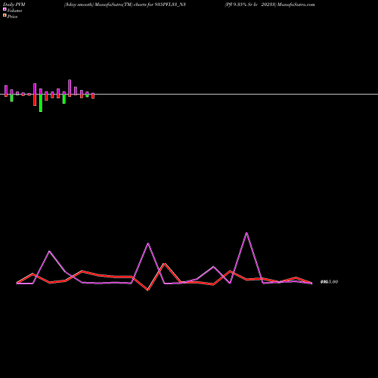
Task: Click the 'Price' legend label
Action: tap(13, 17)
